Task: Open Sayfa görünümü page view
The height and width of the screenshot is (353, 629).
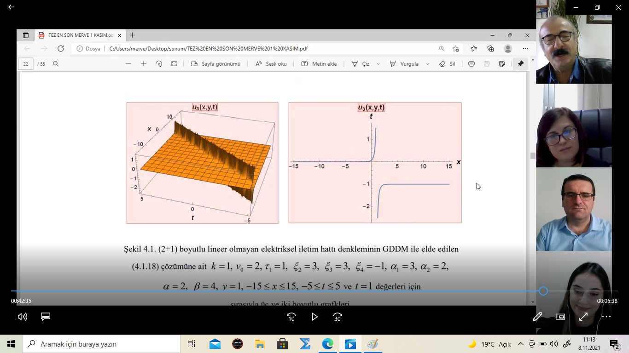Action: pyautogui.click(x=215, y=64)
